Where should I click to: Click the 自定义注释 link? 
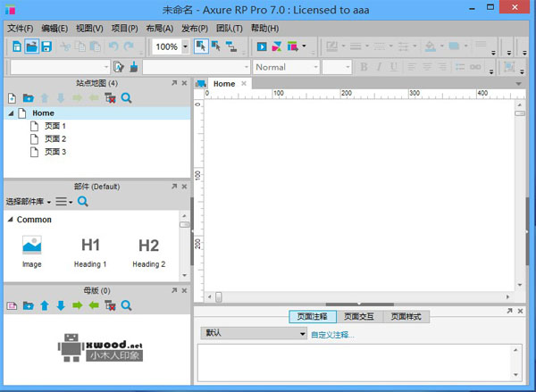point(332,335)
